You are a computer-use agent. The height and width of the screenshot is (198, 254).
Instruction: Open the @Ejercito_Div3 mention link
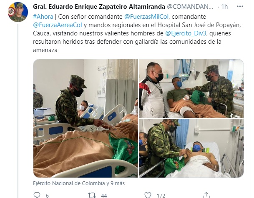[186, 33]
